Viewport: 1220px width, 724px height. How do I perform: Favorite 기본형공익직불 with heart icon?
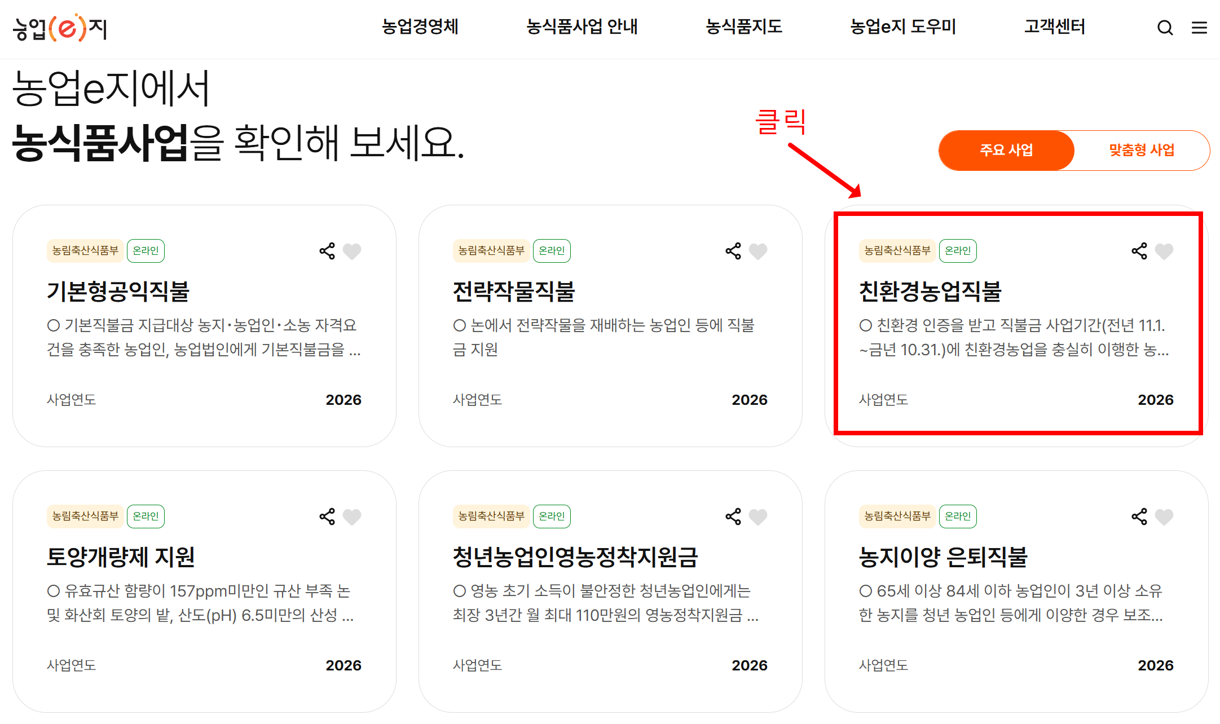click(x=352, y=251)
